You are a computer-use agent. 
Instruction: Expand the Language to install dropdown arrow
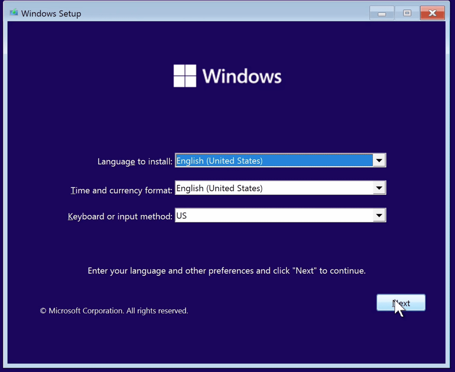(x=379, y=161)
